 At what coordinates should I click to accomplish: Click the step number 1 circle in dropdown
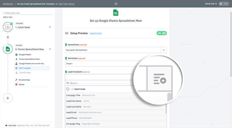[x=68, y=89]
